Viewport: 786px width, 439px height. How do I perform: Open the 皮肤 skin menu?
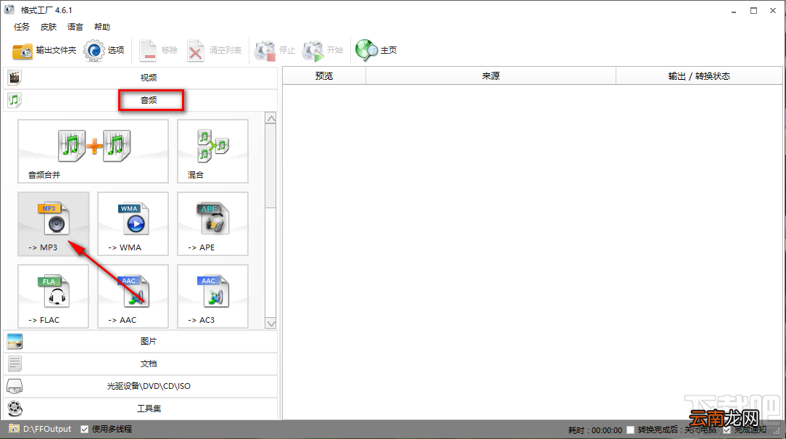pos(49,27)
